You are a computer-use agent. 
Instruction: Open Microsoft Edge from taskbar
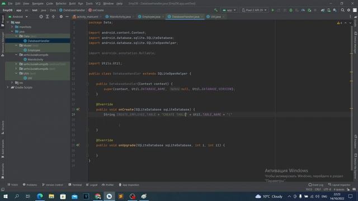click(x=40, y=196)
